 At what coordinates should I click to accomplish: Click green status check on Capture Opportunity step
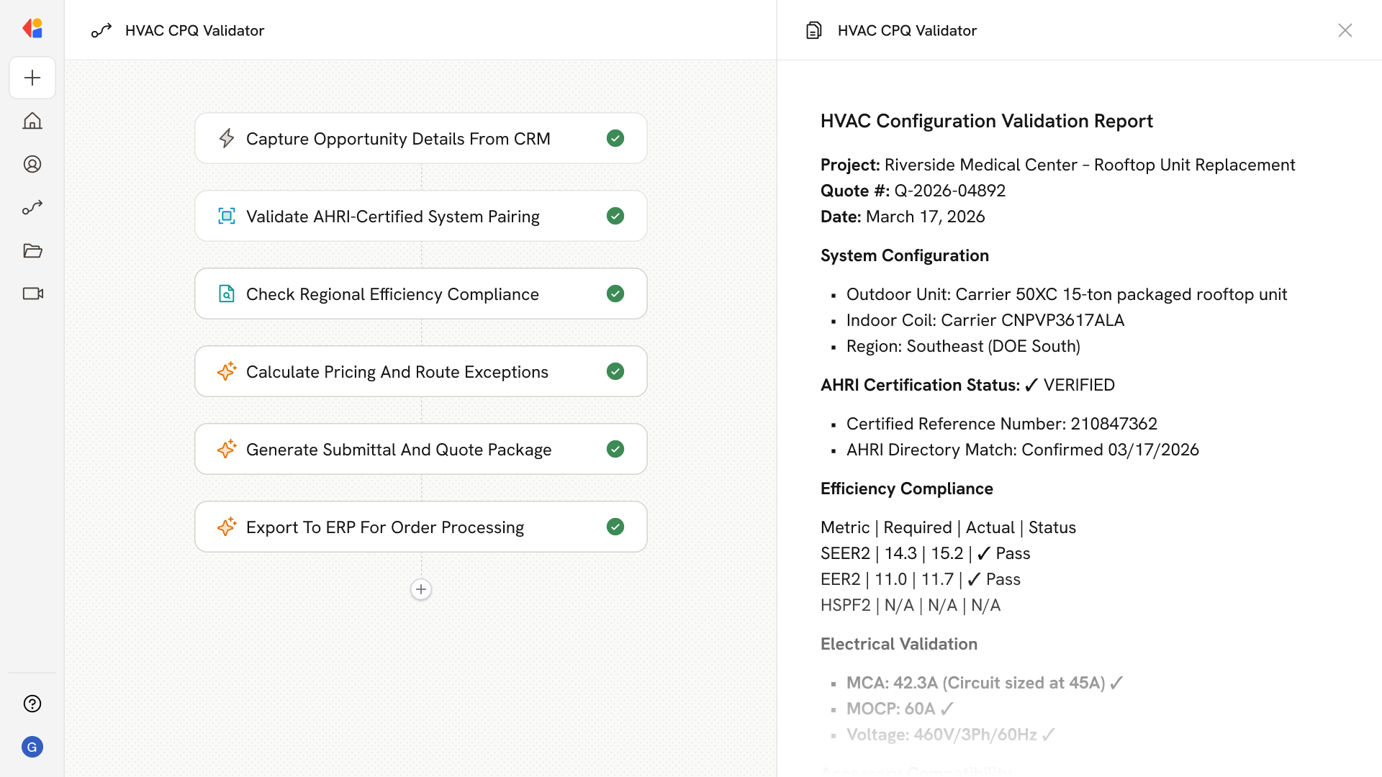click(615, 138)
